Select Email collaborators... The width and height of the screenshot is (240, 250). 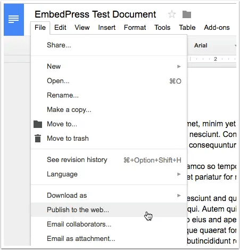click(x=109, y=224)
